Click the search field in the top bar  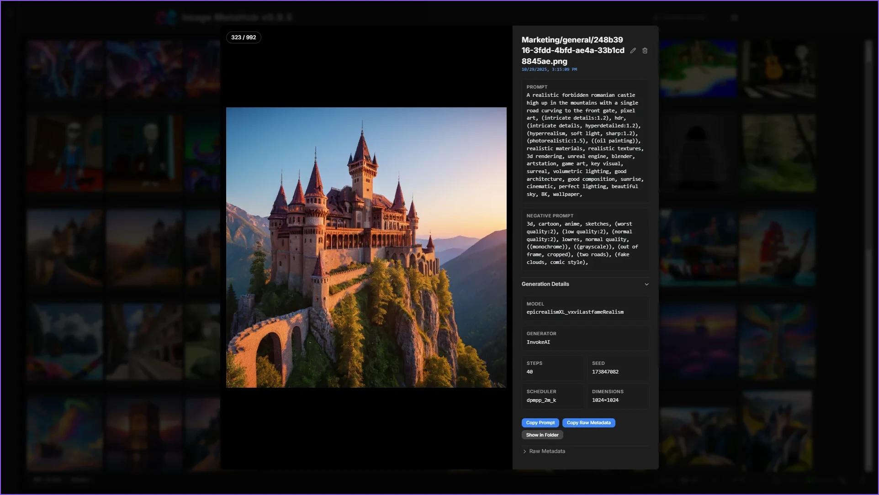tap(681, 17)
